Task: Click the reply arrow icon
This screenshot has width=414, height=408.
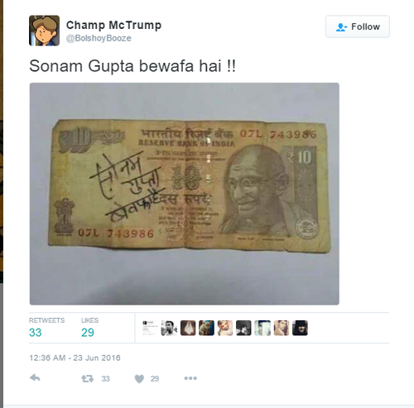Action: pyautogui.click(x=35, y=378)
